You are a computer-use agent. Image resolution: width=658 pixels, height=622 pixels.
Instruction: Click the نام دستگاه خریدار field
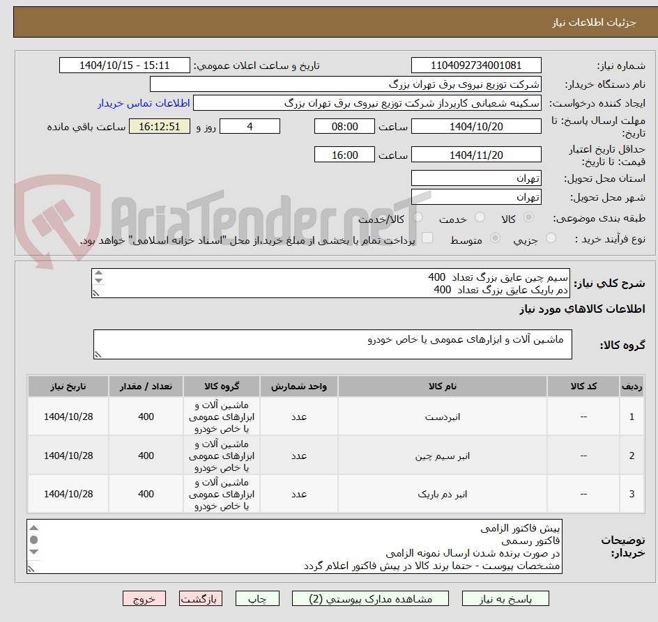[x=345, y=84]
